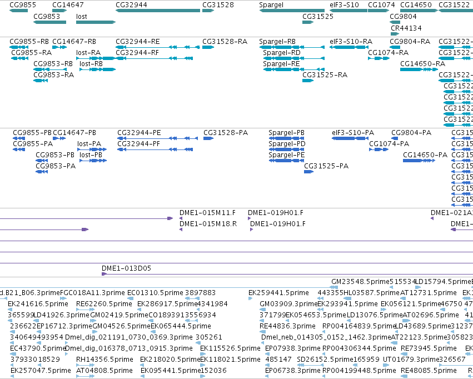The image size is (473, 379).
Task: Click the lost-RB transcript
Action: pos(98,69)
